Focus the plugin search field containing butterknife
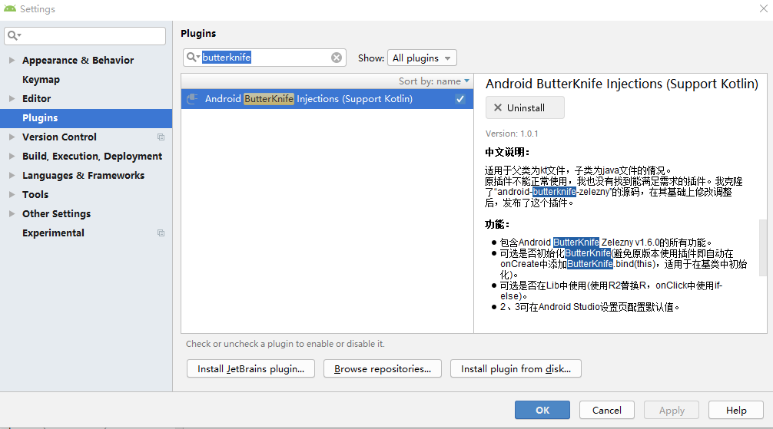The width and height of the screenshot is (773, 429). pyautogui.click(x=265, y=58)
